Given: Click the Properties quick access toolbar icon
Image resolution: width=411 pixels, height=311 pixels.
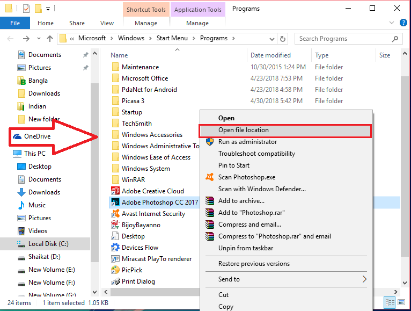Looking at the screenshot, I should [x=26, y=9].
